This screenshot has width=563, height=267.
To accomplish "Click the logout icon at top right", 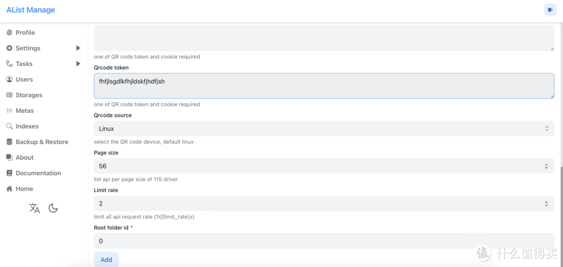I will click(x=550, y=10).
